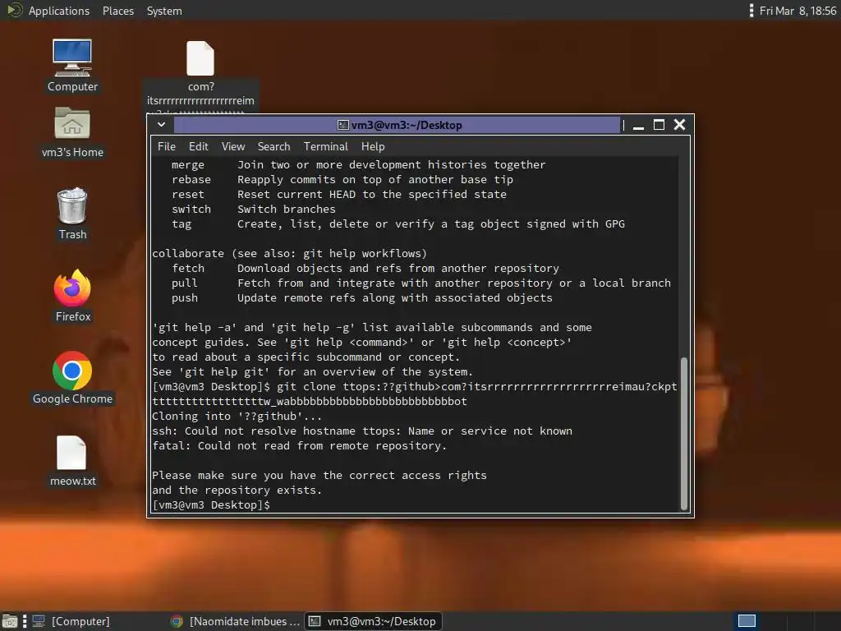Click 'Please make sure you have' line

319,476
